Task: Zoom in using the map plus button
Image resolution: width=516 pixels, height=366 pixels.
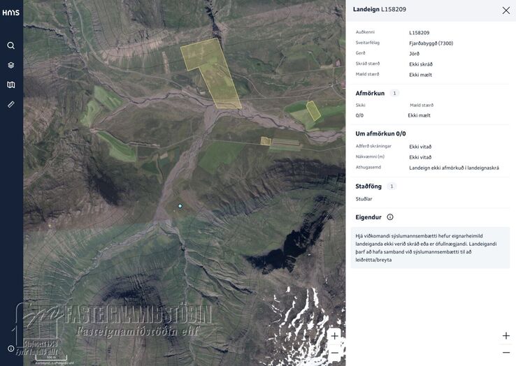Action: pyautogui.click(x=335, y=336)
